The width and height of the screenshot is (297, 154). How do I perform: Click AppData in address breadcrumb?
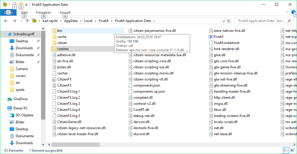71,21
